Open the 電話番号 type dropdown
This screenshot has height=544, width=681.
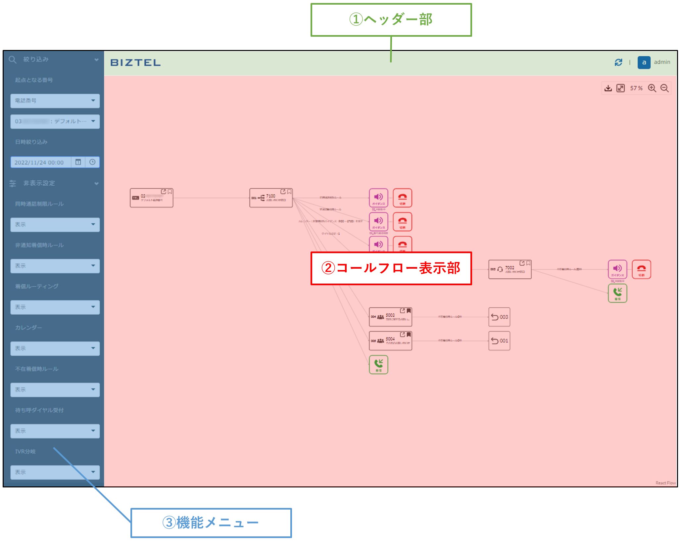(55, 101)
